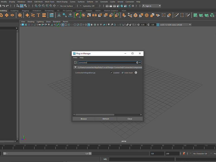Screen dimensions: 216x162
Task: Click the Extrude shelf icon
Action: coord(124,15)
